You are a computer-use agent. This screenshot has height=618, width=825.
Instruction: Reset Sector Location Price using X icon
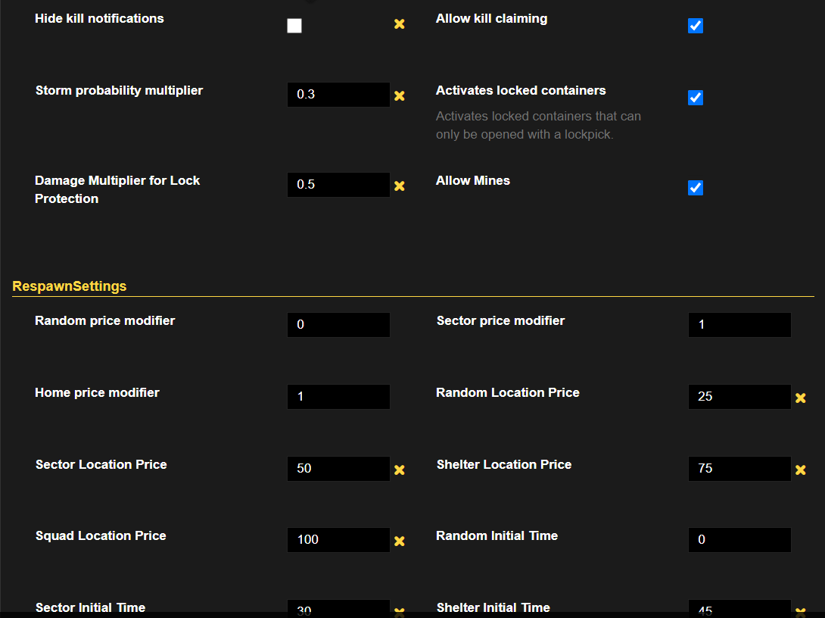(x=400, y=470)
